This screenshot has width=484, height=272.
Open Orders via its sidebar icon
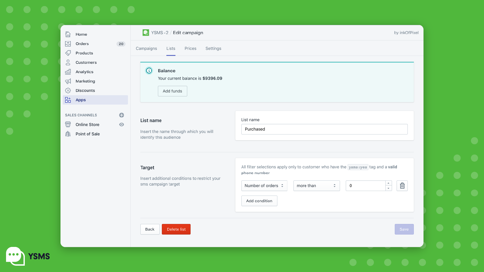coord(68,44)
